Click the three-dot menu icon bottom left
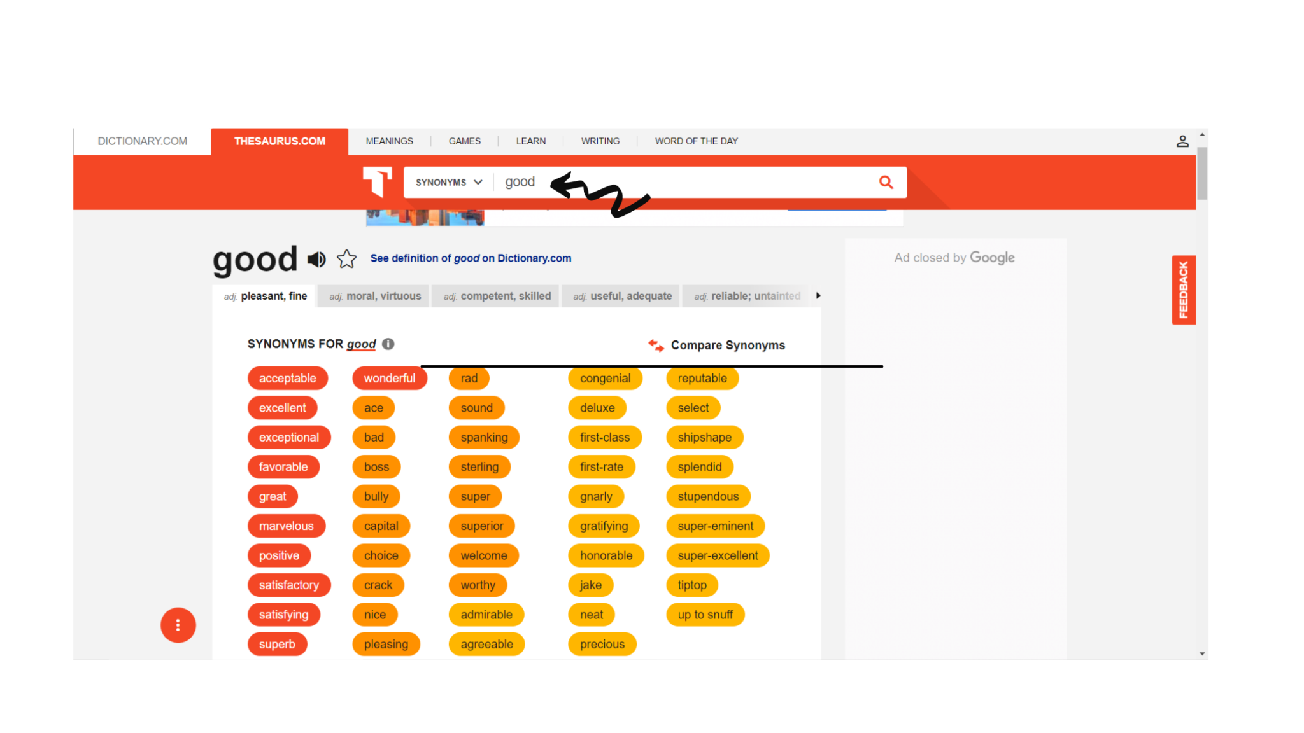1304x733 pixels. (178, 625)
